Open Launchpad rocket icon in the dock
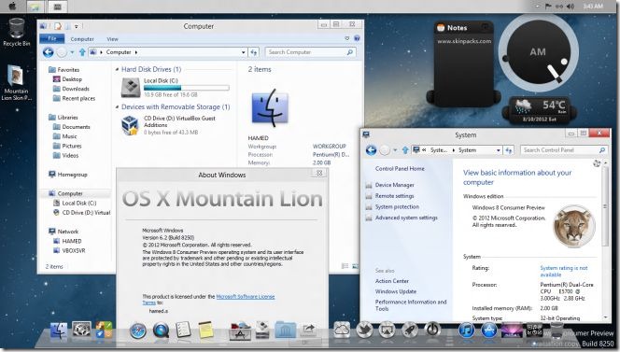The image size is (620, 352). pos(410,329)
